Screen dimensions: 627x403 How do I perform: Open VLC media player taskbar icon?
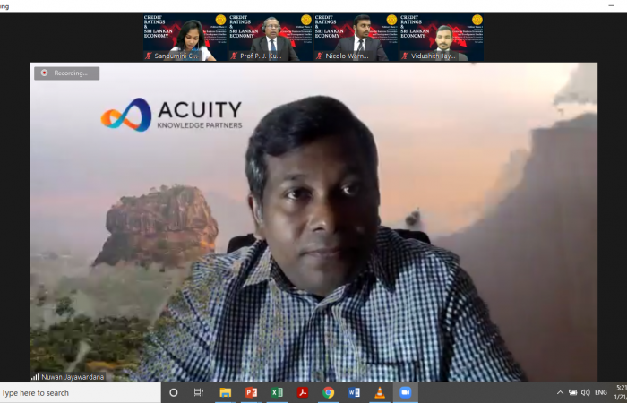point(379,392)
